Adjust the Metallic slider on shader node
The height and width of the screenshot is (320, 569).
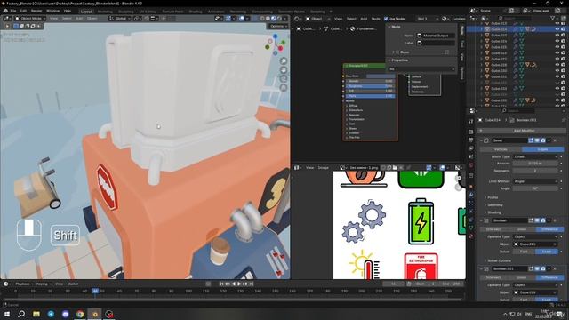coord(370,81)
